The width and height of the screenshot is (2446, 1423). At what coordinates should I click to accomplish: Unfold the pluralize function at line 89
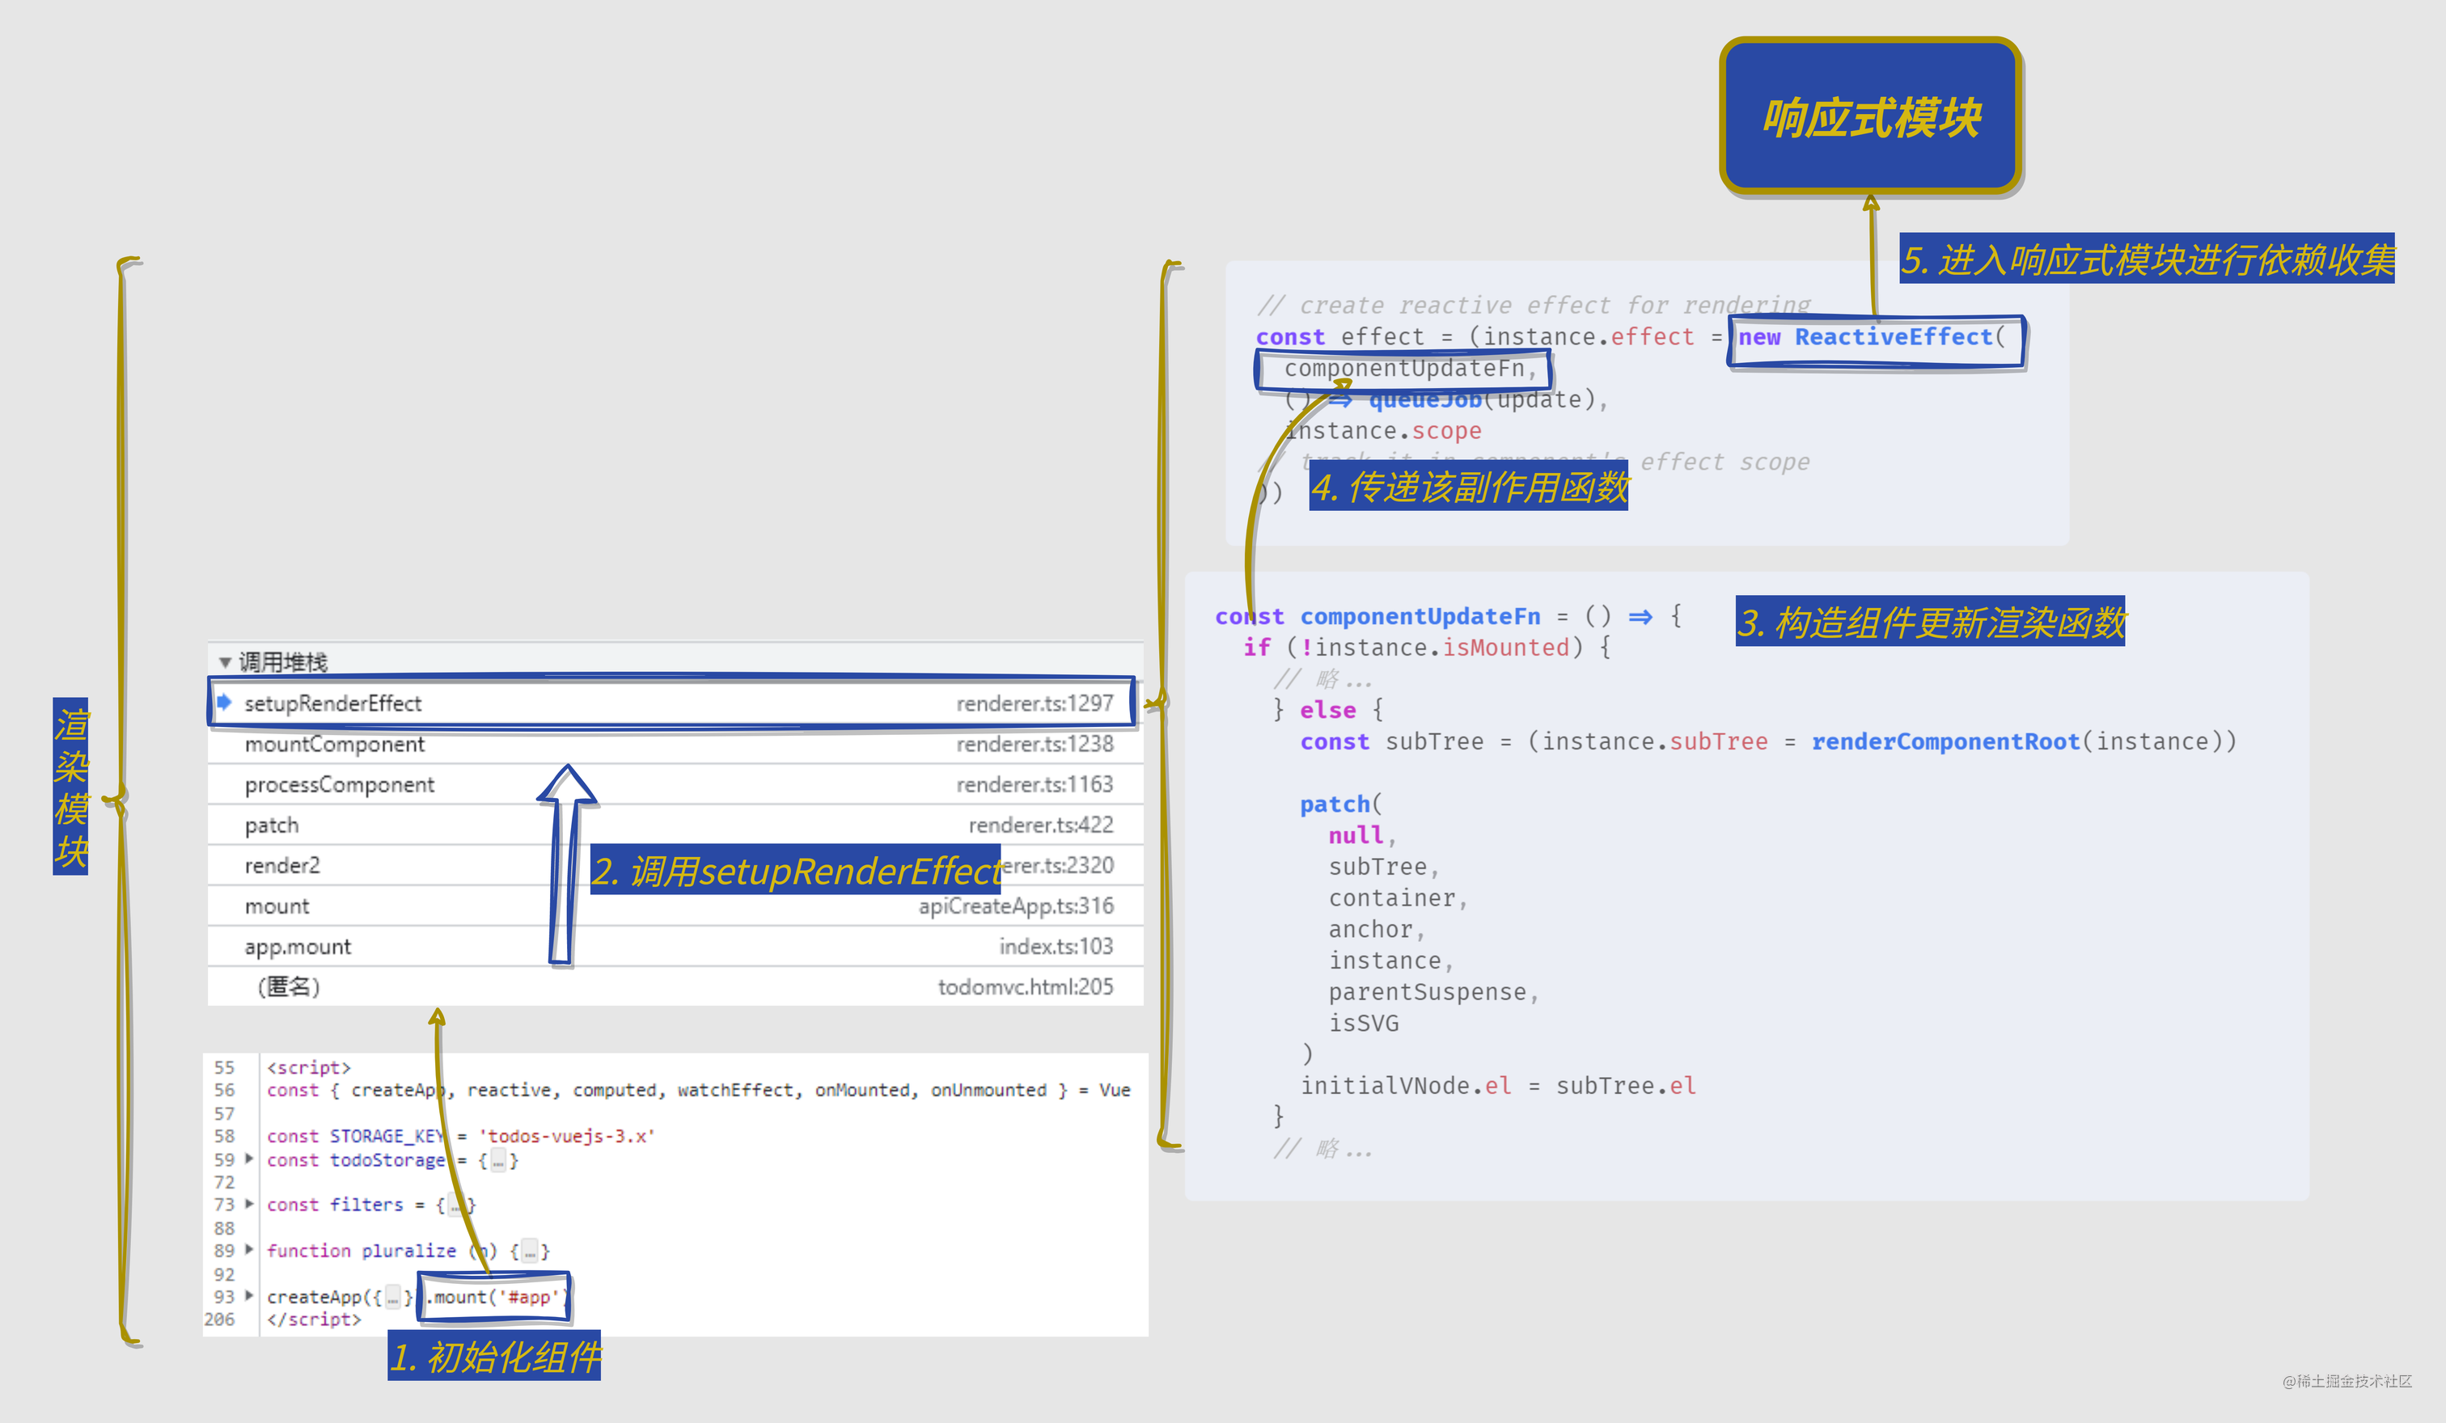click(x=249, y=1249)
